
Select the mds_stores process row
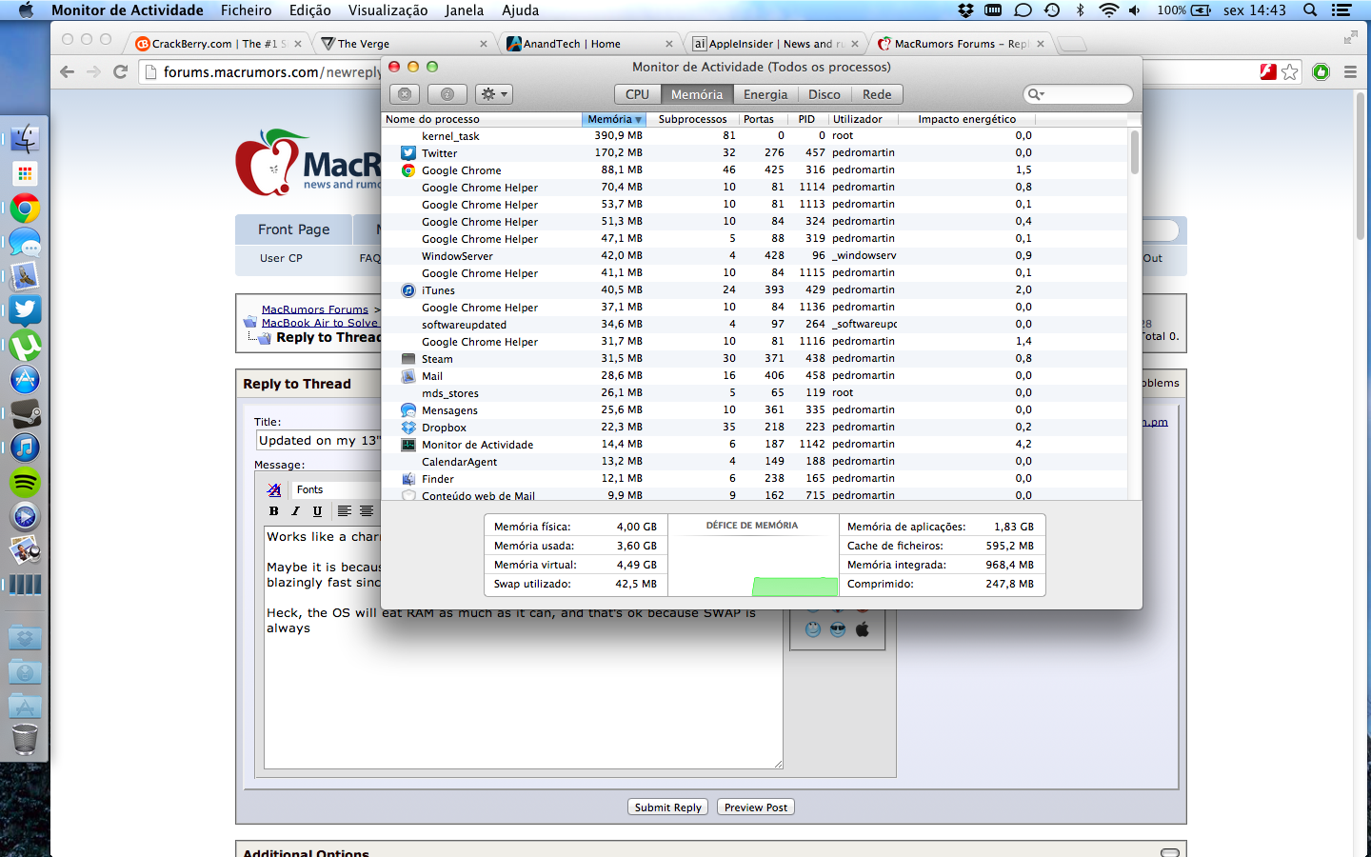755,392
